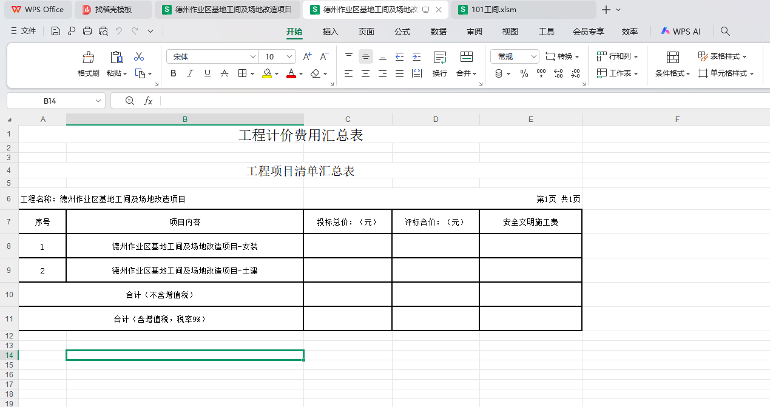This screenshot has height=407, width=770.
Task: Open Print Preview from quick access bar
Action: click(x=103, y=32)
